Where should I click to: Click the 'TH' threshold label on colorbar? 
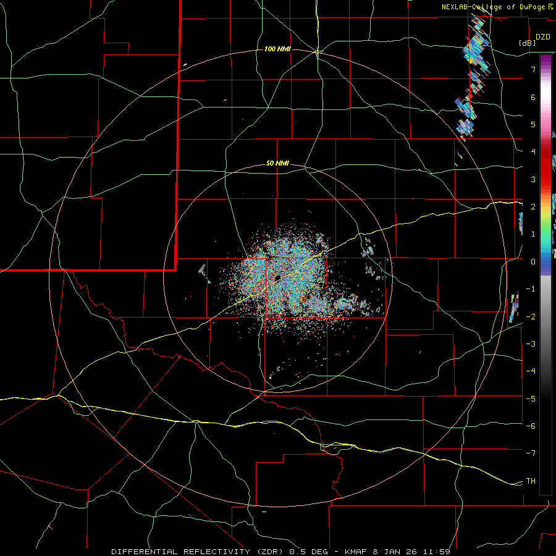(x=531, y=481)
